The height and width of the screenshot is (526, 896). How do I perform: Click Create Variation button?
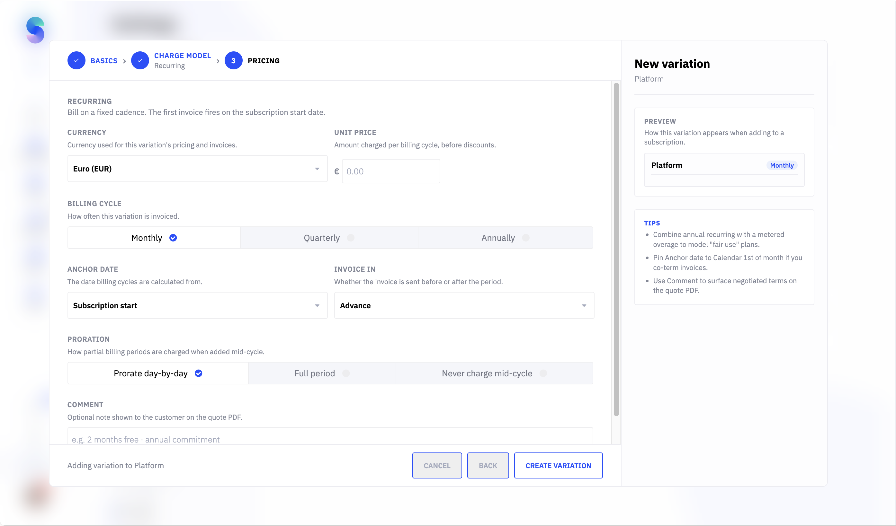pyautogui.click(x=558, y=465)
